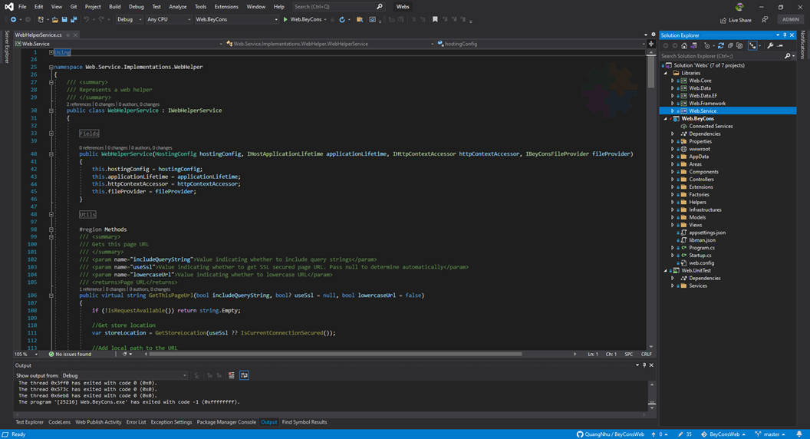Viewport: 810px width, 439px height.
Task: Collapse the constructor block at line 40
Action: click(x=51, y=154)
